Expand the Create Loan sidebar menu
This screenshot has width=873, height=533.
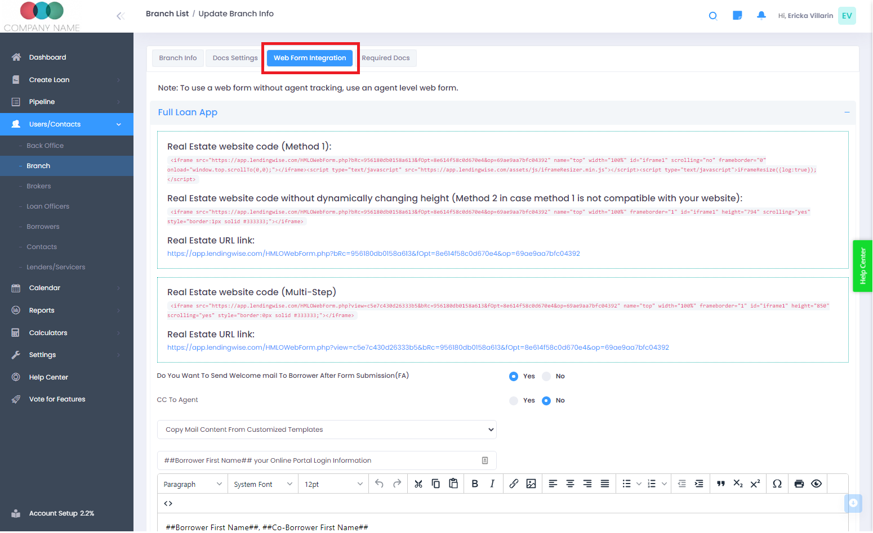(x=66, y=80)
